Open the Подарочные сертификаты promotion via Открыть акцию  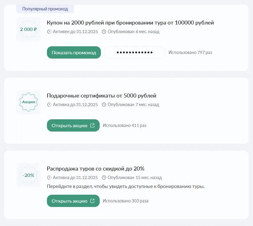click(x=73, y=125)
